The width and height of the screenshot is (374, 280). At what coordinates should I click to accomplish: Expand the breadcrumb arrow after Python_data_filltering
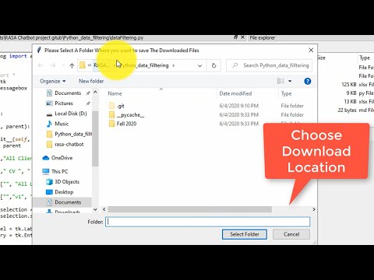174,65
